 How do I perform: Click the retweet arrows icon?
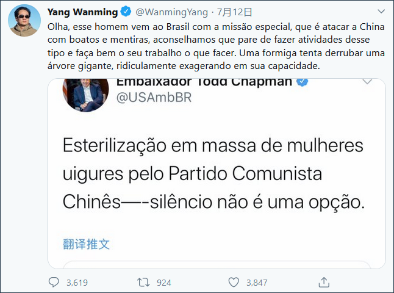(x=143, y=282)
